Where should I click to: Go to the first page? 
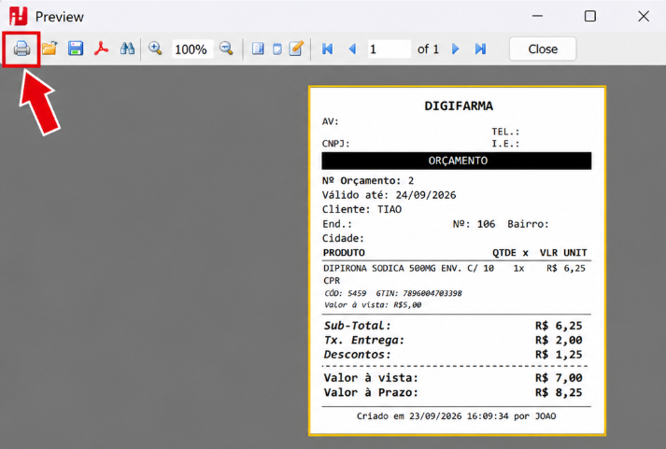[x=328, y=49]
